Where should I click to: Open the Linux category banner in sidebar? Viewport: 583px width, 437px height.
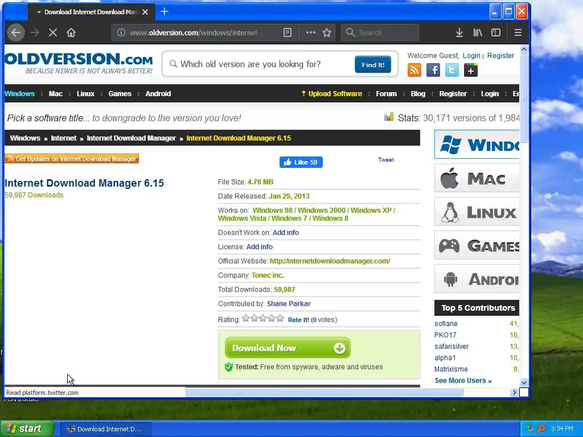tap(477, 212)
